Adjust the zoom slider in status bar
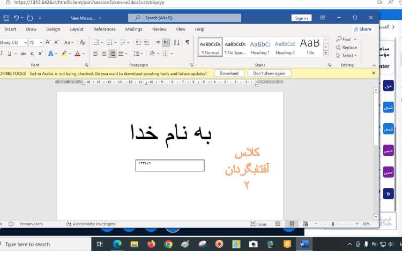 point(333,224)
